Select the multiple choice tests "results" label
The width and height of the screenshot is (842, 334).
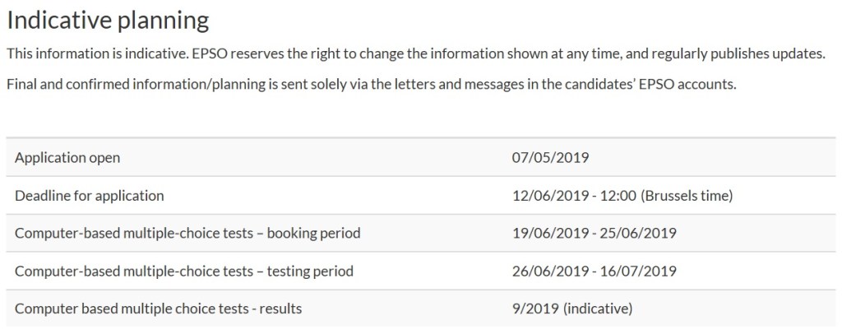(159, 308)
